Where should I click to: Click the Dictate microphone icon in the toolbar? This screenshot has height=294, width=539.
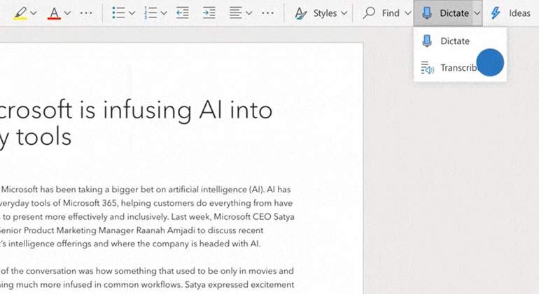tap(427, 13)
